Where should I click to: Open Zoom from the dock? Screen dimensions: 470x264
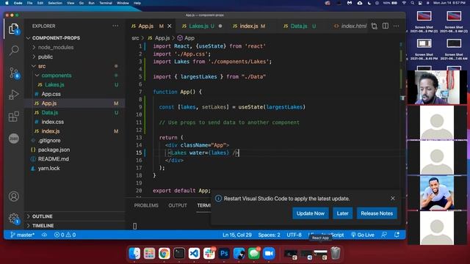(269, 254)
